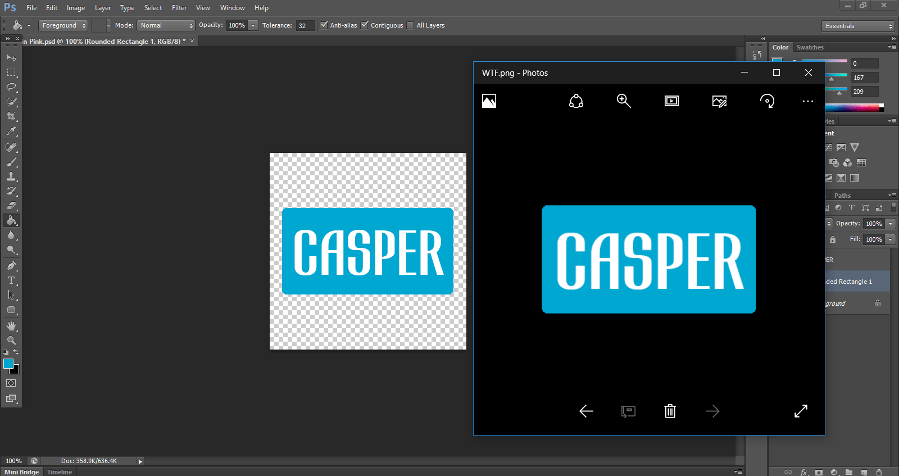Open the Mini Bridge panel
The width and height of the screenshot is (899, 476).
(22, 472)
